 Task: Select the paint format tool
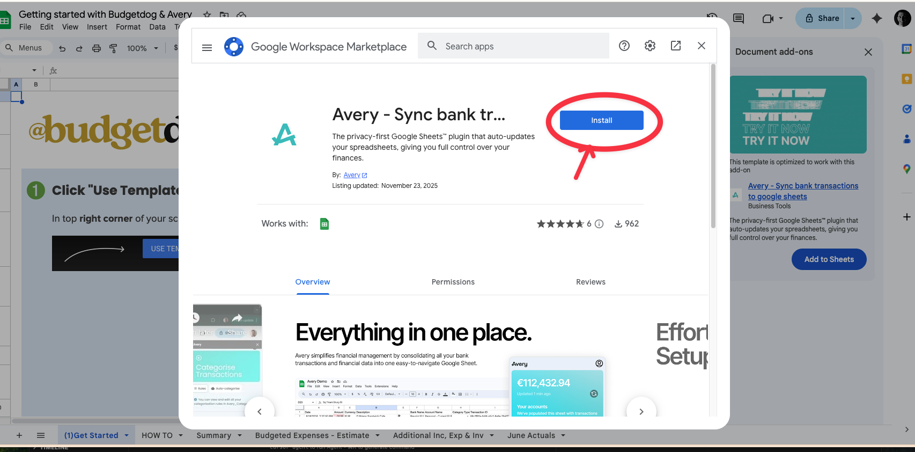click(113, 48)
